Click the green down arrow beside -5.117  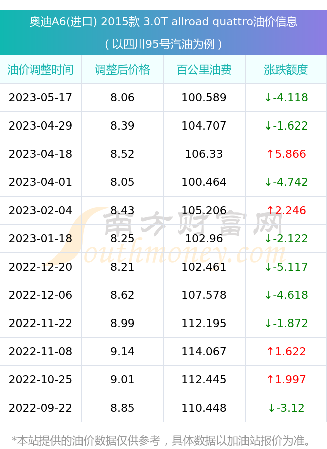pos(268,267)
